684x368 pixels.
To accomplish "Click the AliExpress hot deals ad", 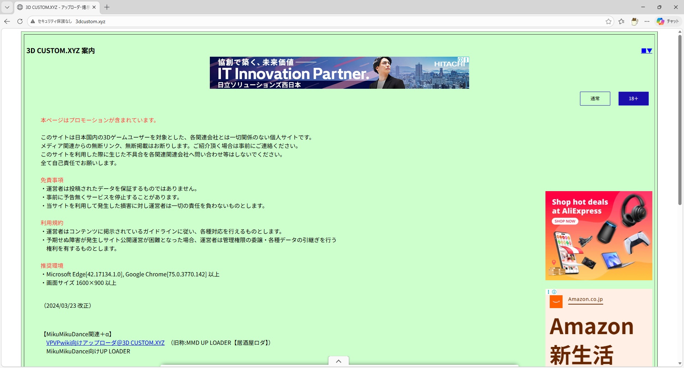I will 598,236.
